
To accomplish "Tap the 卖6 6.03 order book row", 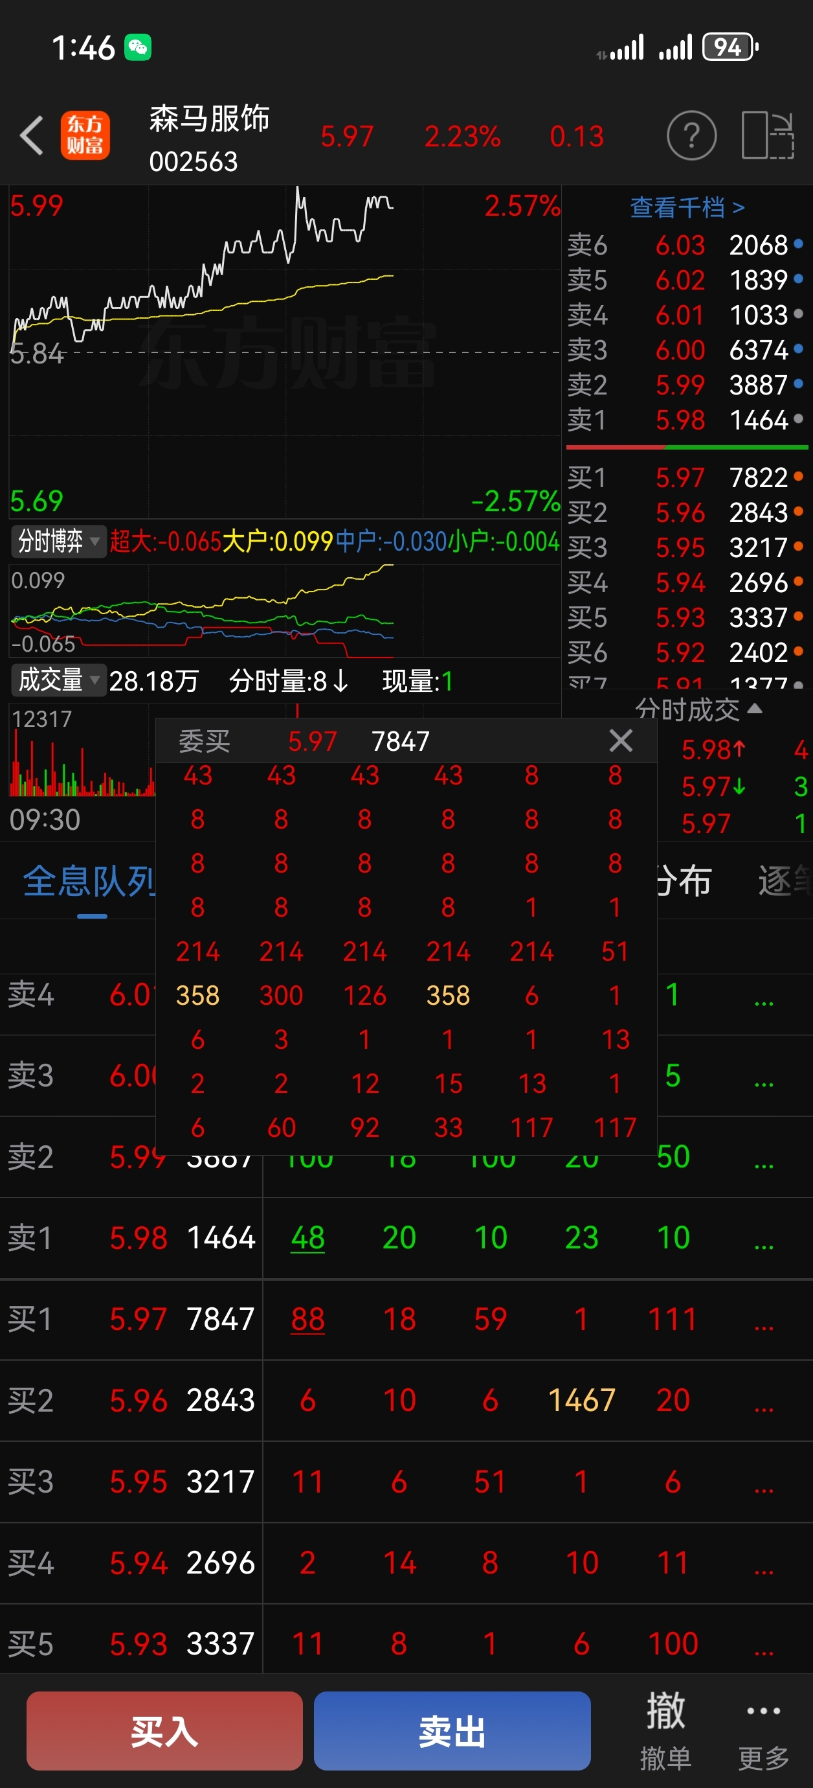I will [x=687, y=245].
